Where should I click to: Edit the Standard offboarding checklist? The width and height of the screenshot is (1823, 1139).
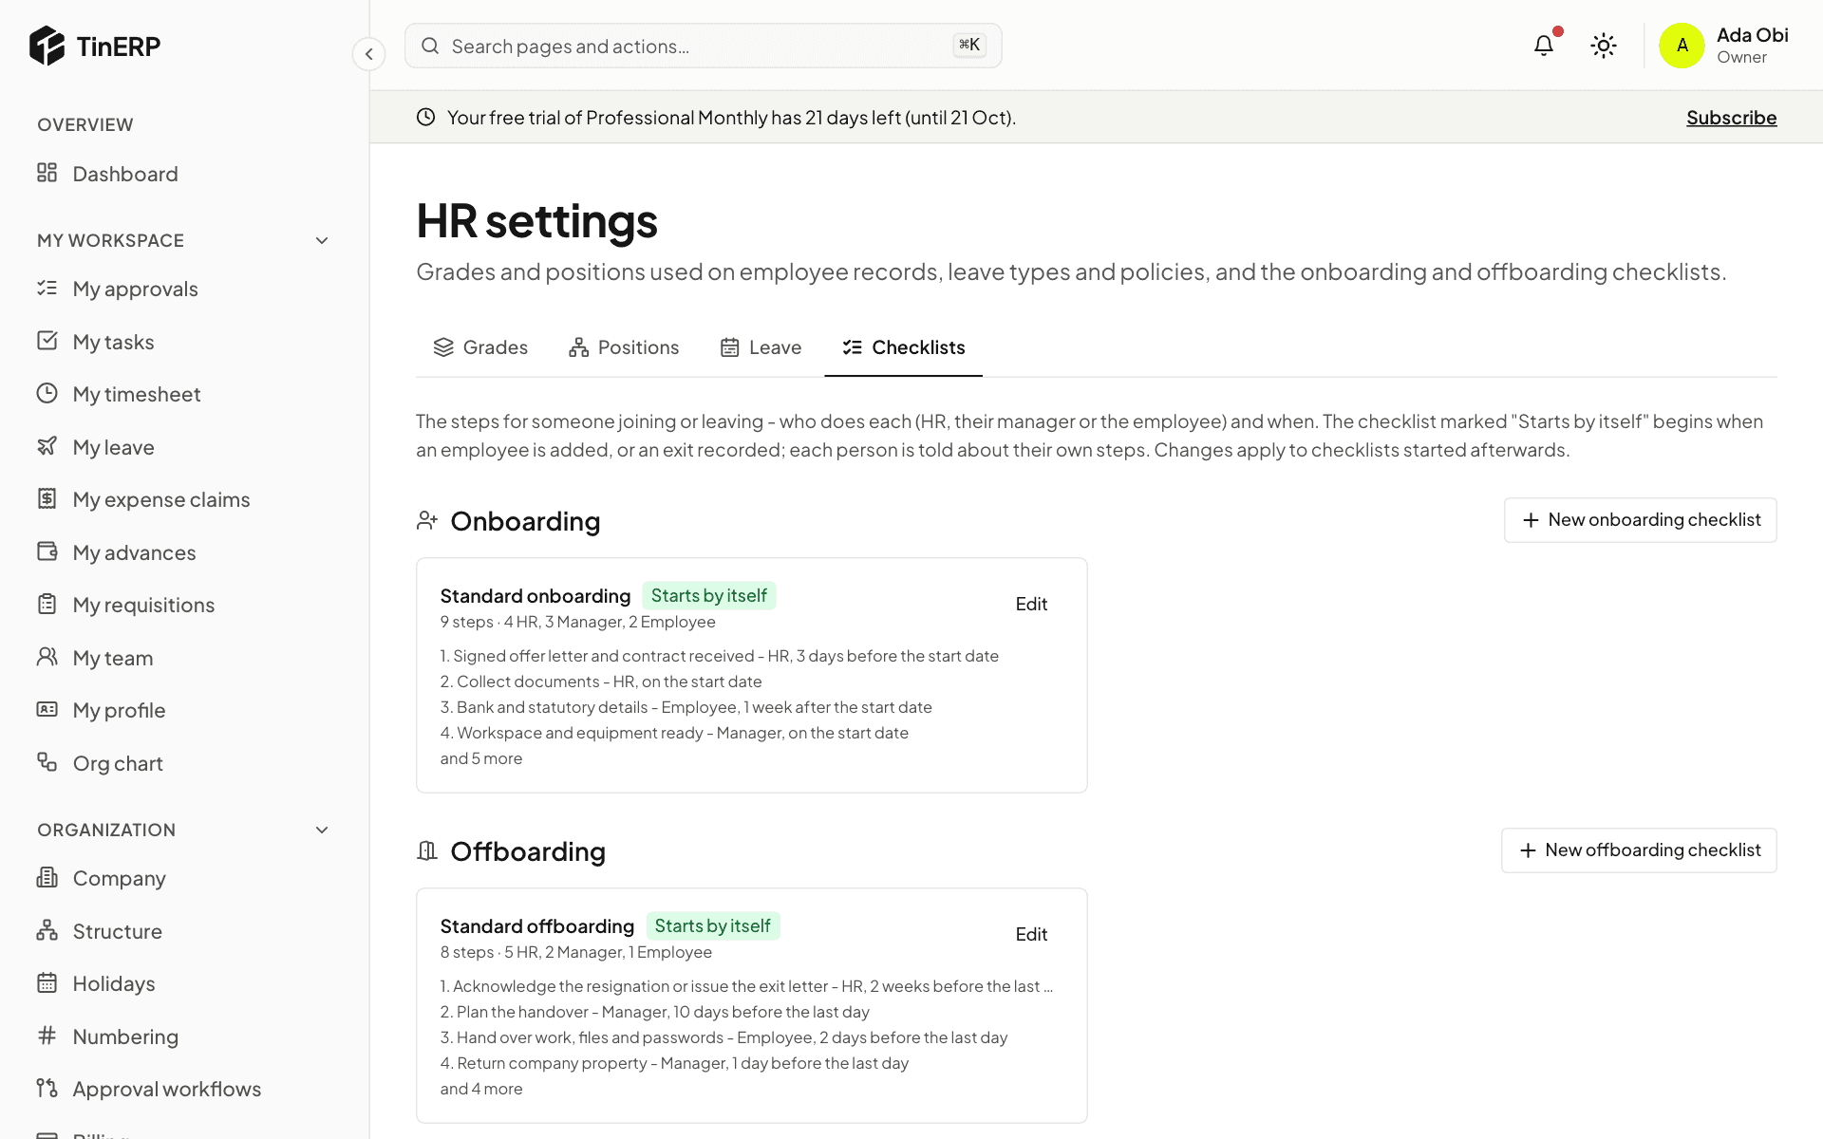(x=1031, y=934)
